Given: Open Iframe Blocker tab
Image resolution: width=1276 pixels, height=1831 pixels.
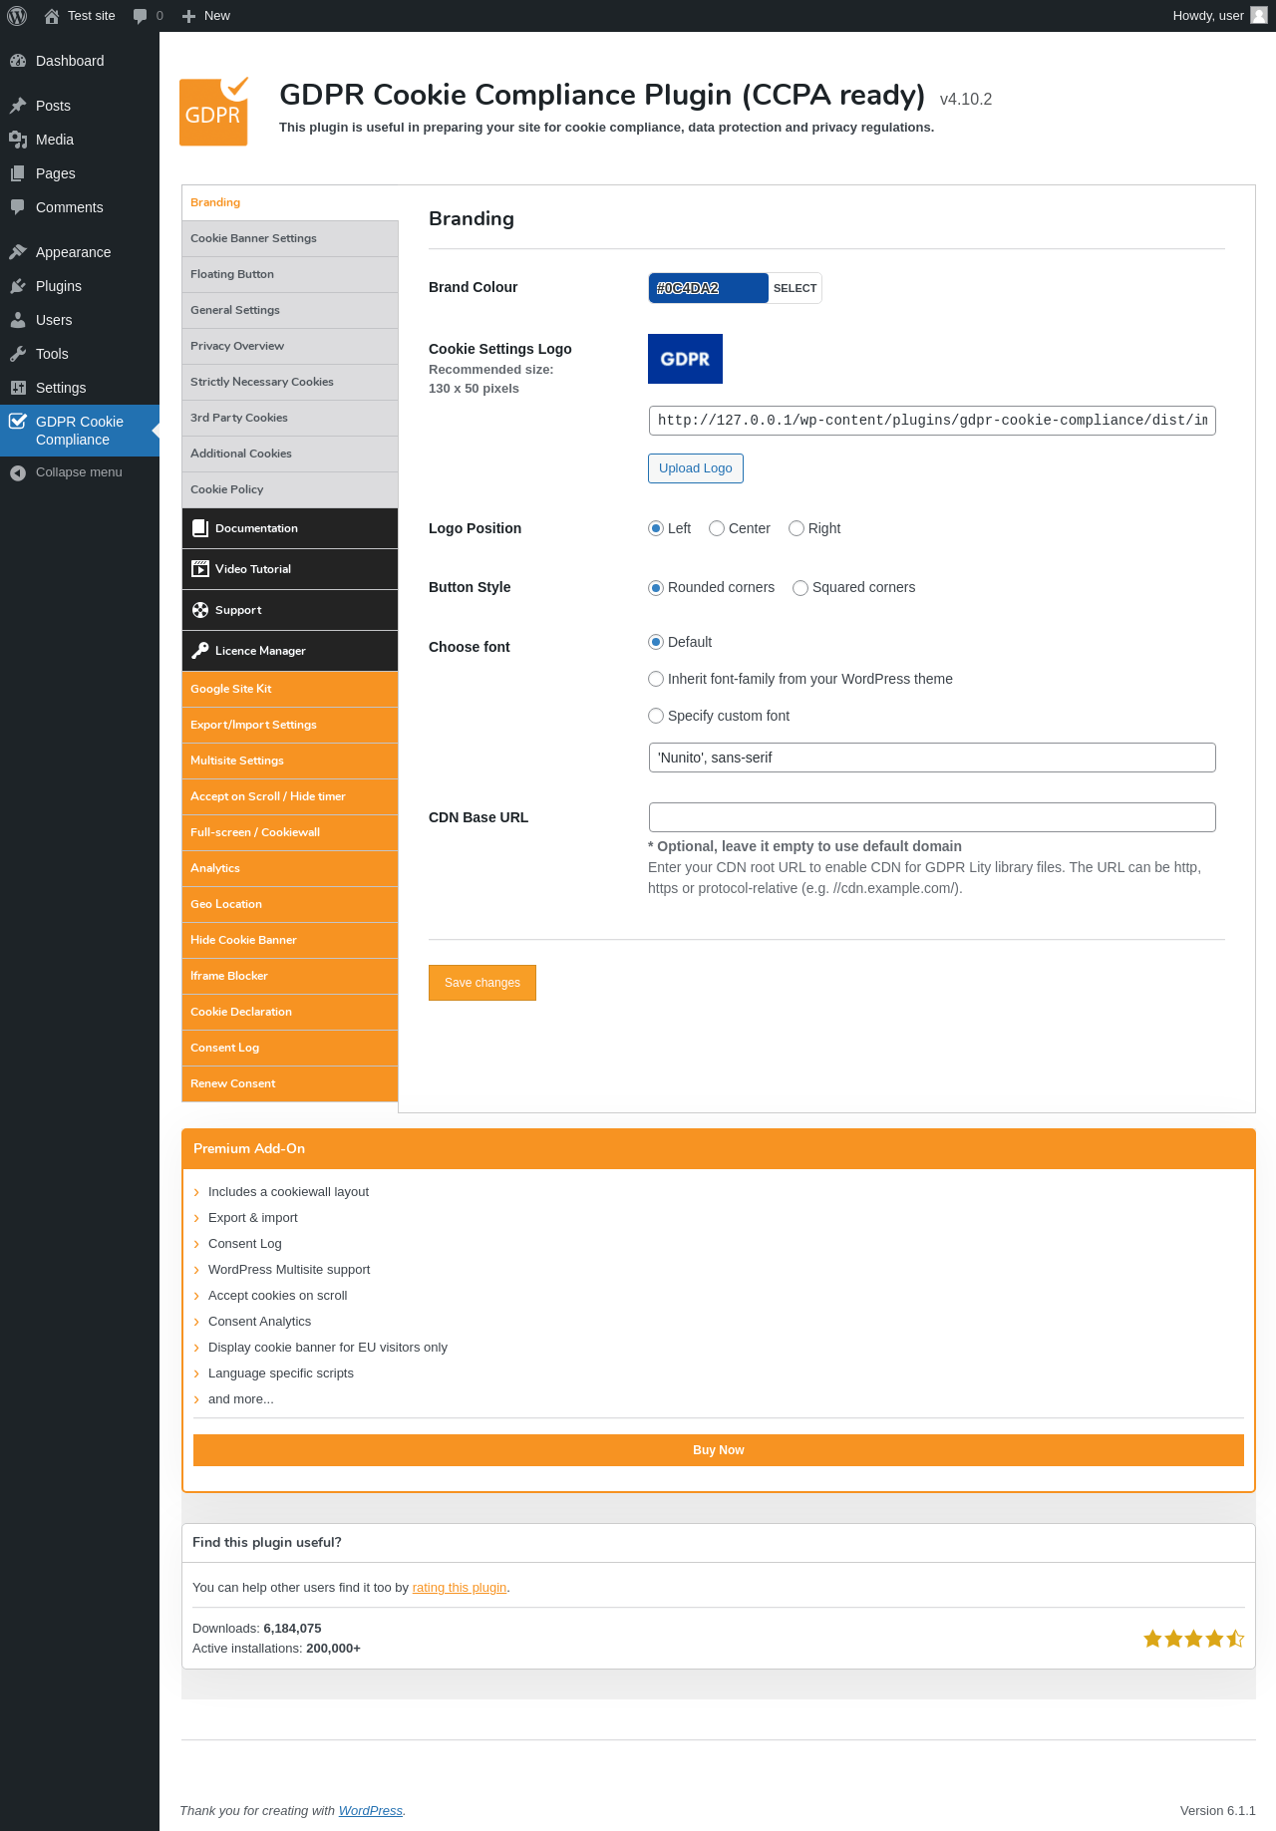Looking at the screenshot, I should pyautogui.click(x=290, y=976).
